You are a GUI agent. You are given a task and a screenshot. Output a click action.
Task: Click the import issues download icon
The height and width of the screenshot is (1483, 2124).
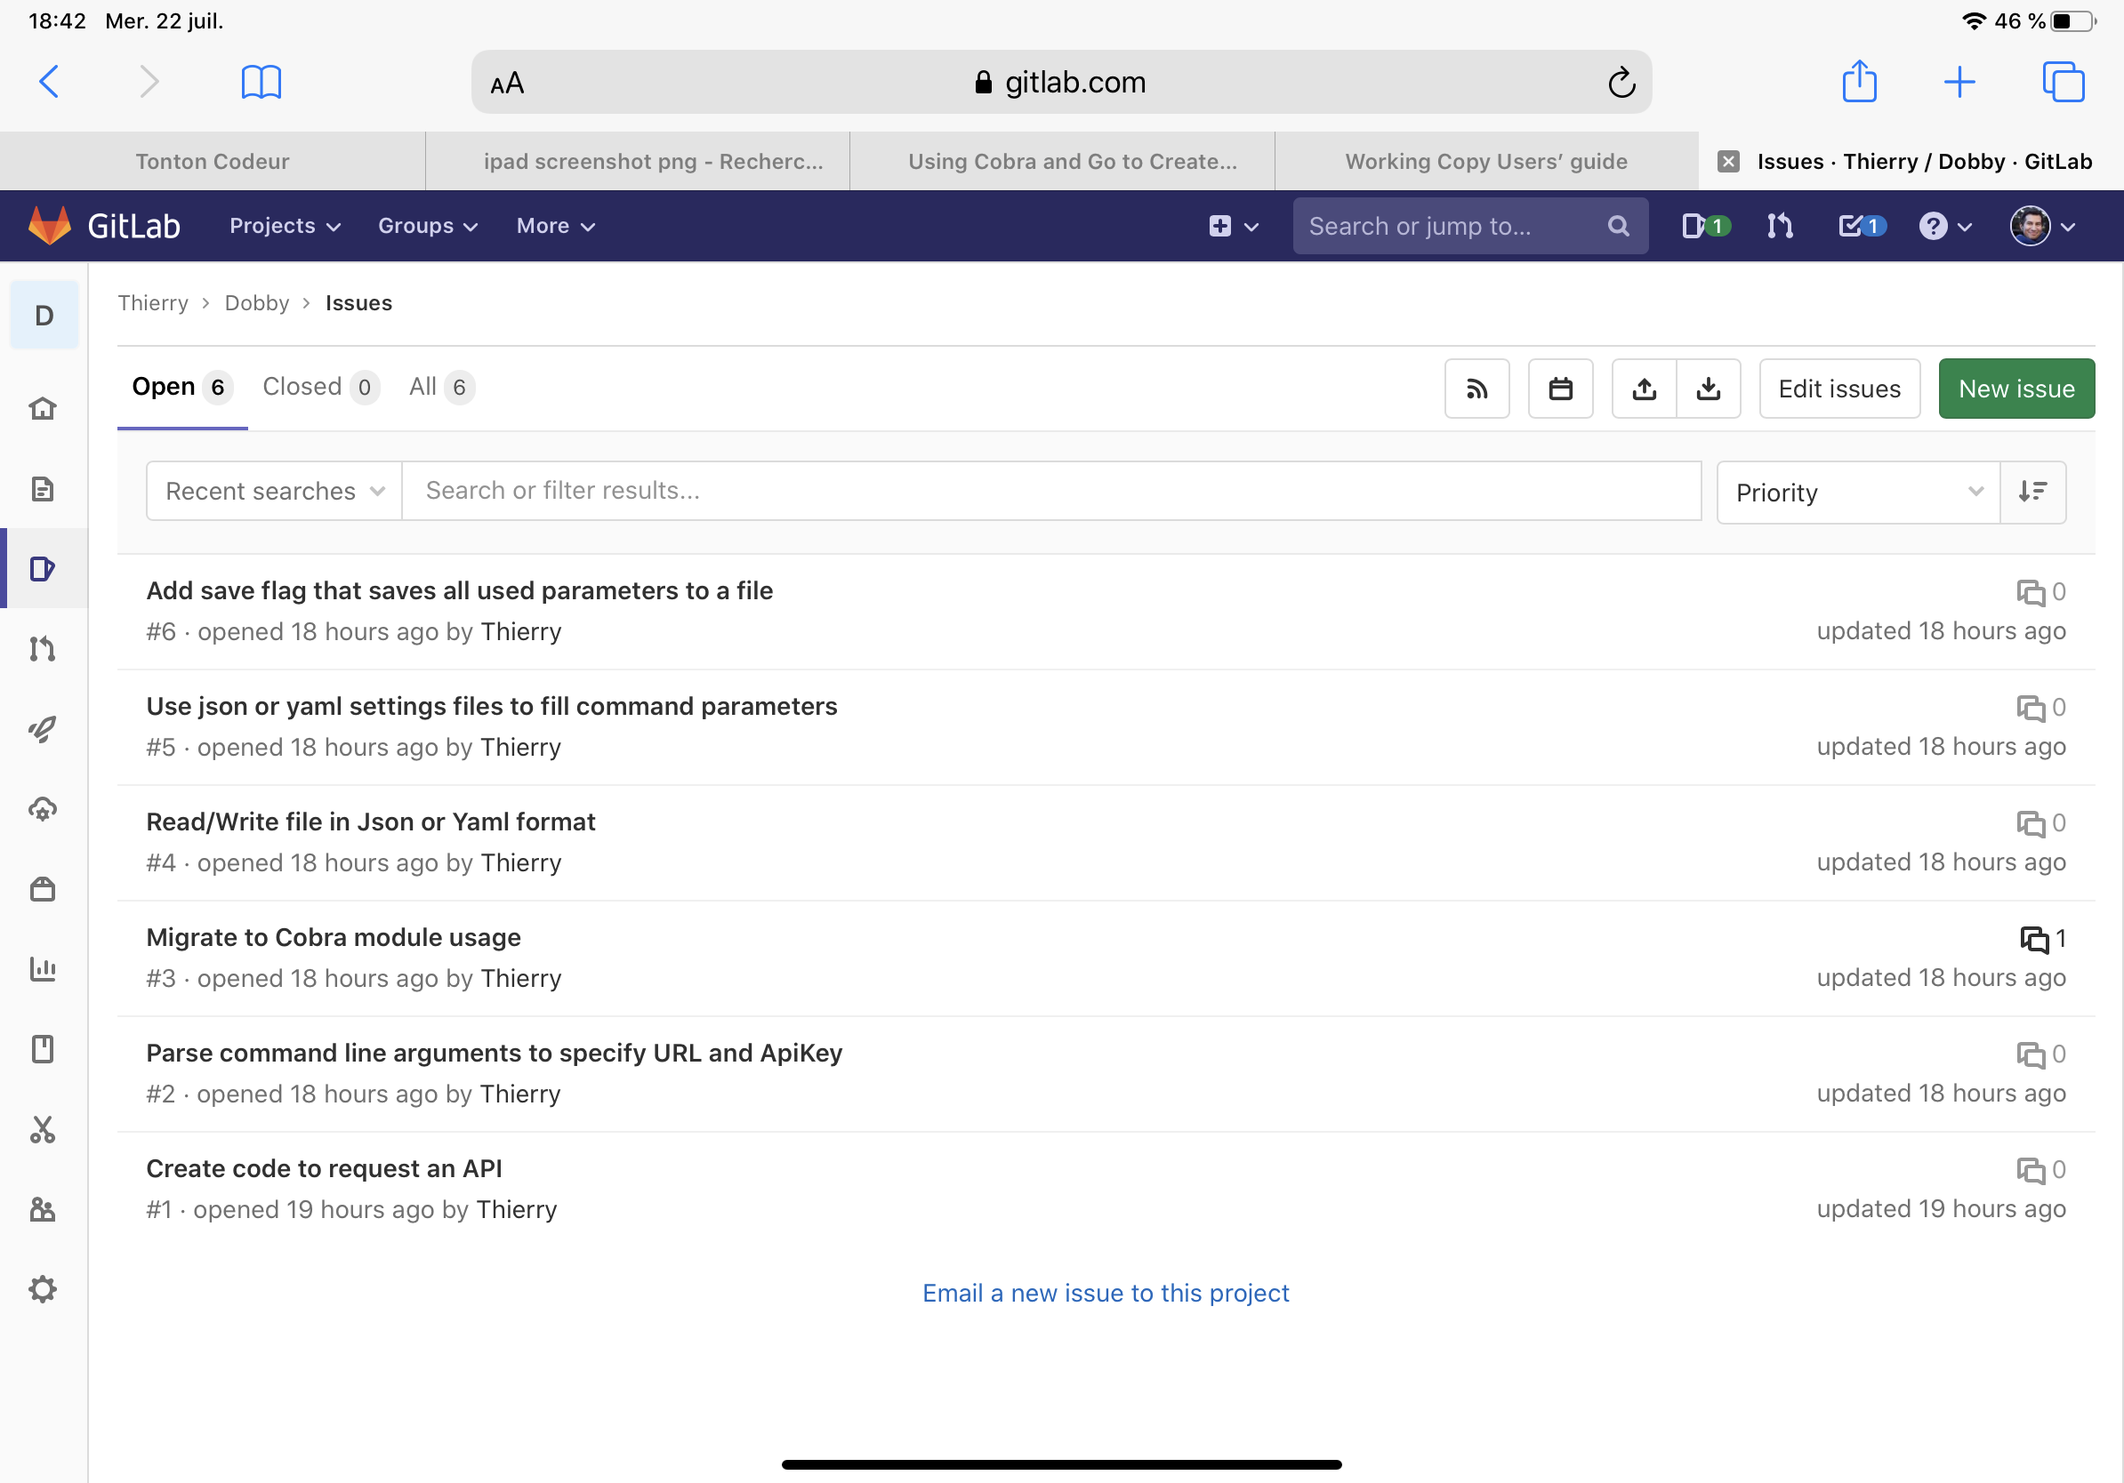[1708, 389]
